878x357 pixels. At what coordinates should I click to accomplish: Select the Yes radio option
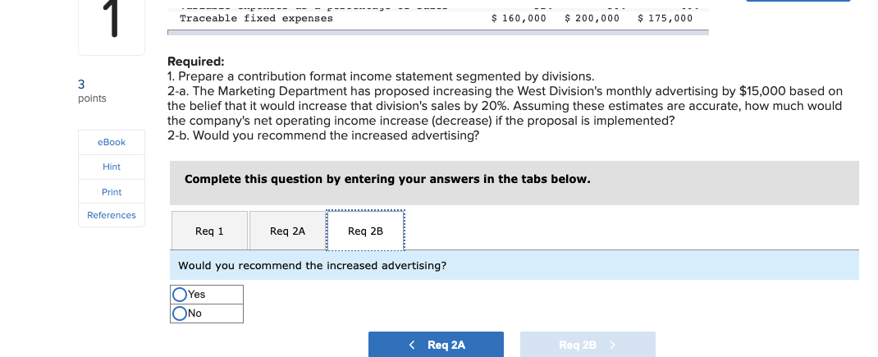[x=180, y=295]
